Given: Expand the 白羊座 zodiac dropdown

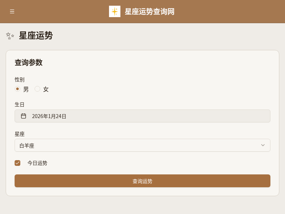Looking at the screenshot, I should click(x=142, y=145).
